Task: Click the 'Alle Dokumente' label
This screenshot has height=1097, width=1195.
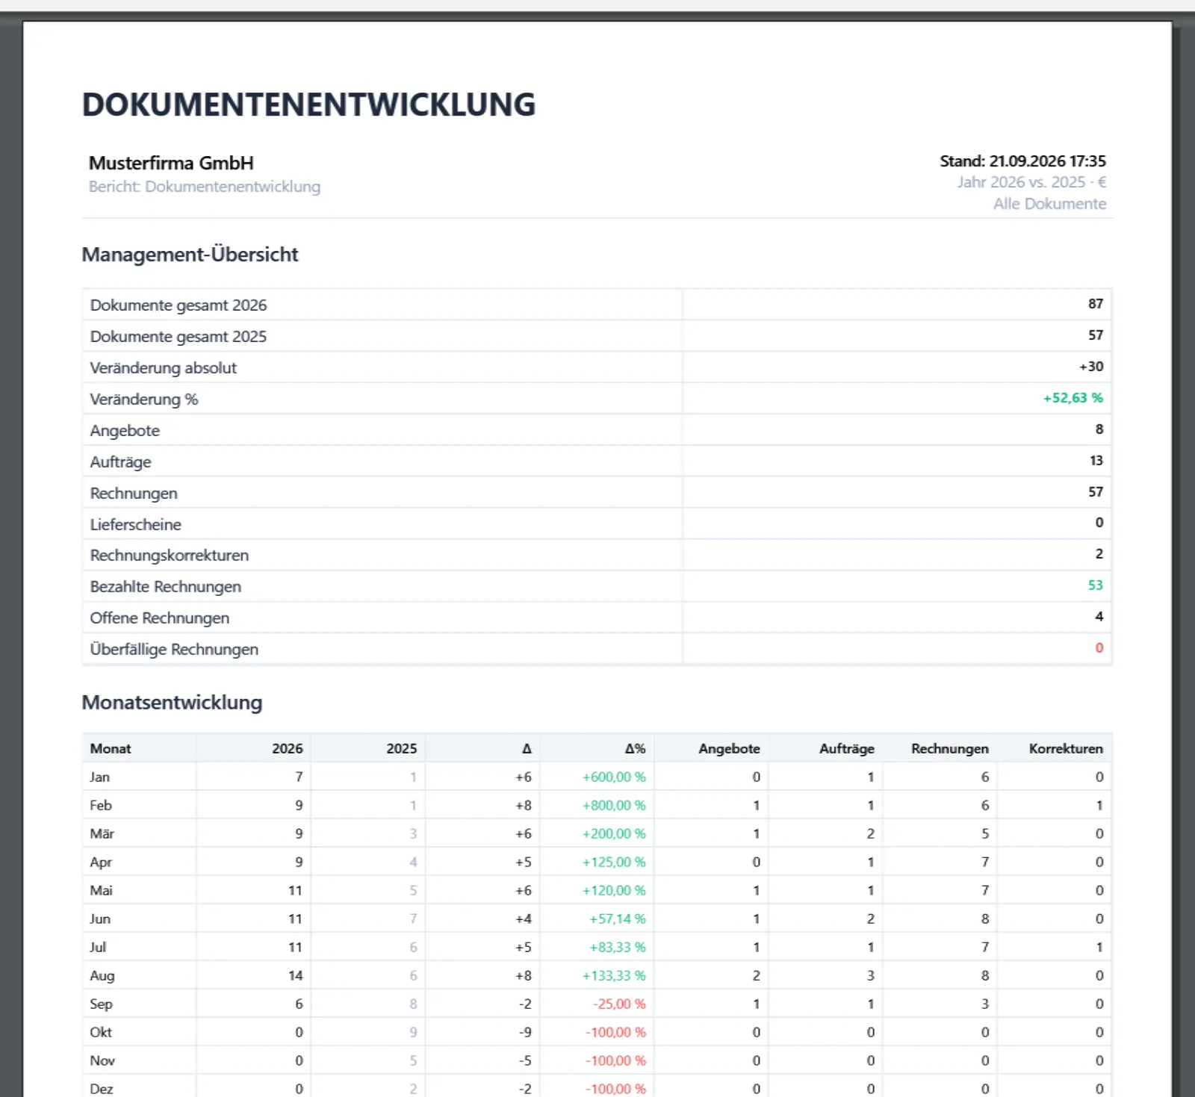Action: pos(1049,204)
